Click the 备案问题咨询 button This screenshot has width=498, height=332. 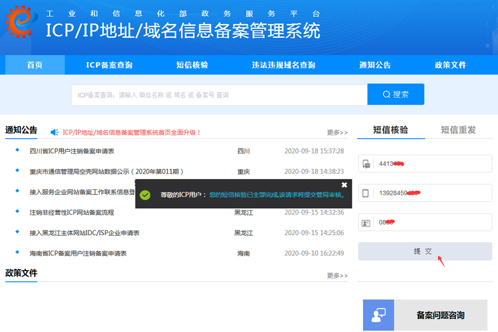440,315
